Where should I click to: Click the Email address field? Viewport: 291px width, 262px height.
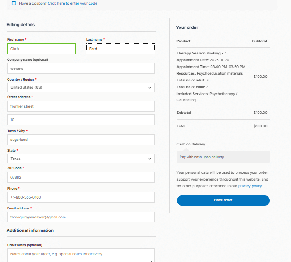81,217
